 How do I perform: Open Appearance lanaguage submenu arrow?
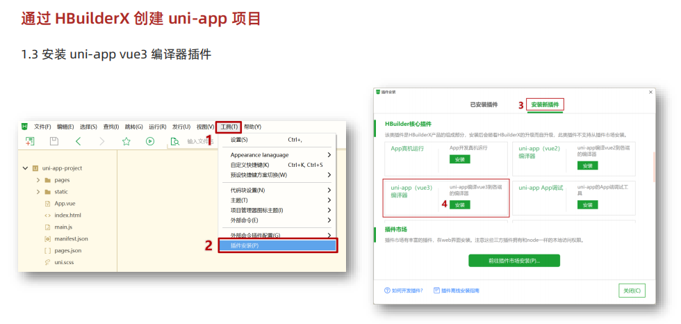[329, 155]
